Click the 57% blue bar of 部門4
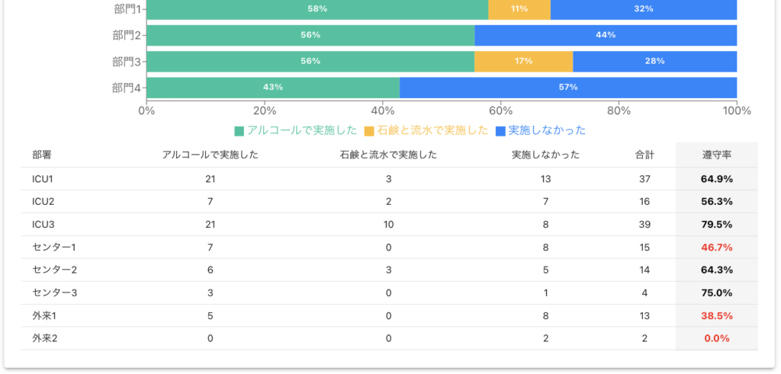This screenshot has height=374, width=781. pos(568,87)
